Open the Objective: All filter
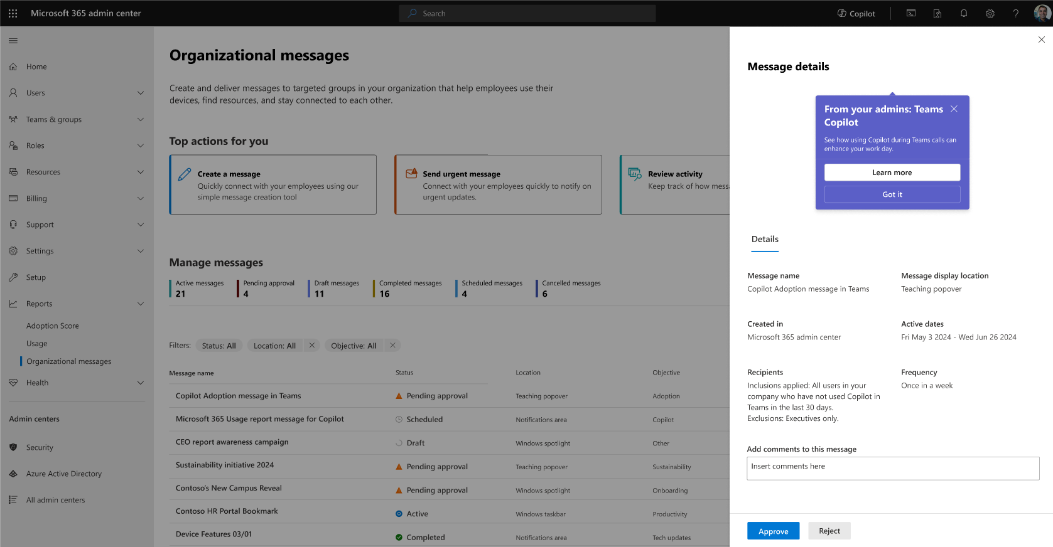Screen dimensions: 1053x547 point(354,346)
